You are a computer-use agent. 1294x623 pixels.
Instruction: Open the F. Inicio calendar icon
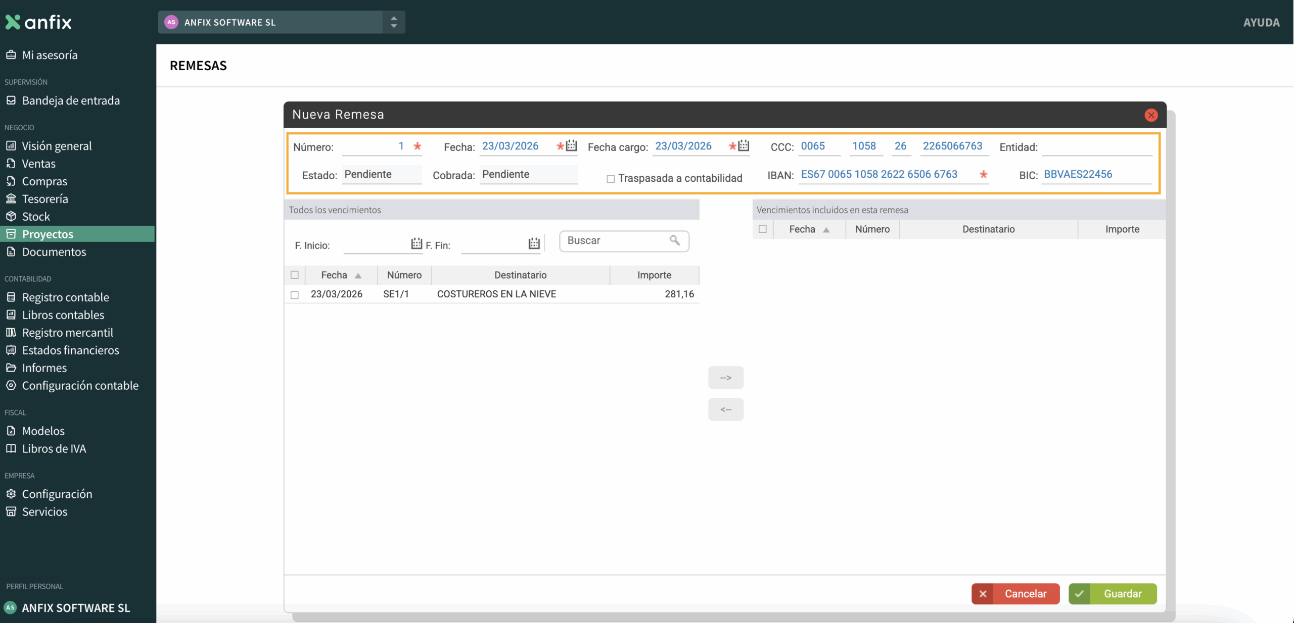(x=416, y=244)
